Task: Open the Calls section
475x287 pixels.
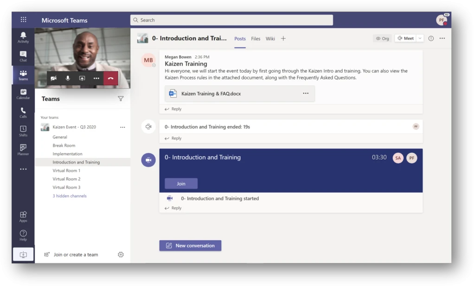Action: click(23, 112)
